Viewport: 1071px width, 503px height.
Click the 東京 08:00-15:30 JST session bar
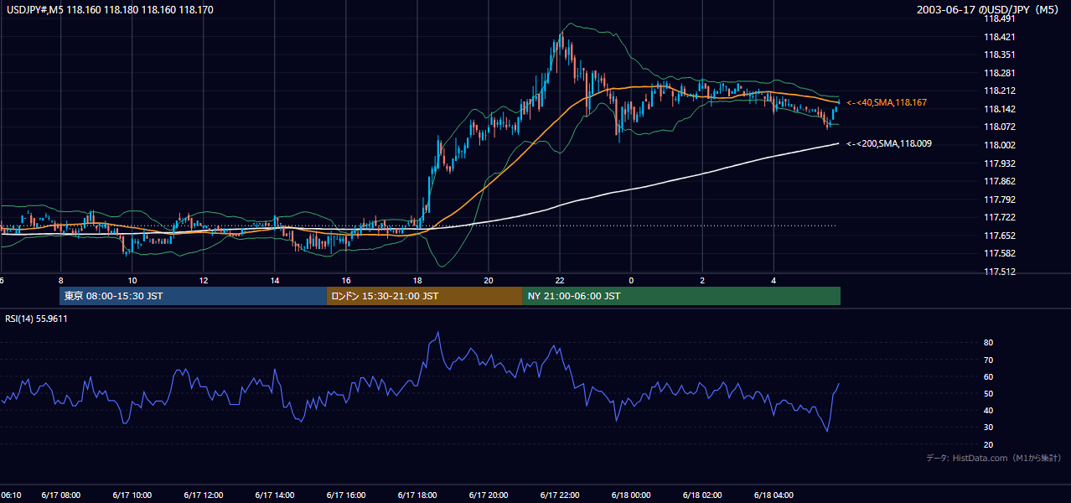pyautogui.click(x=193, y=296)
